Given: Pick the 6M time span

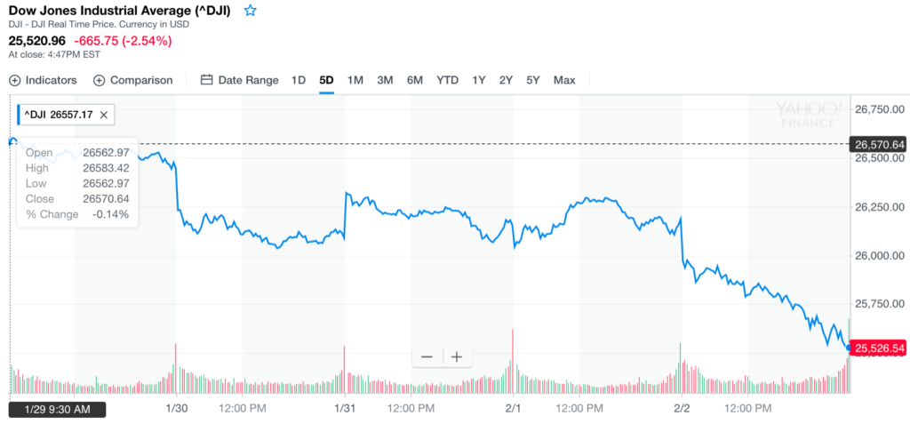Looking at the screenshot, I should click(415, 80).
